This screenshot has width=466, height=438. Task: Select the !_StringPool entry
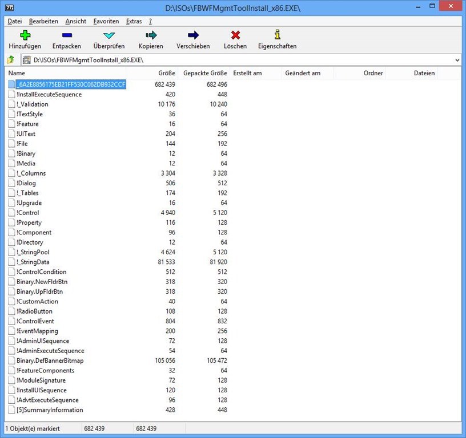(x=33, y=252)
